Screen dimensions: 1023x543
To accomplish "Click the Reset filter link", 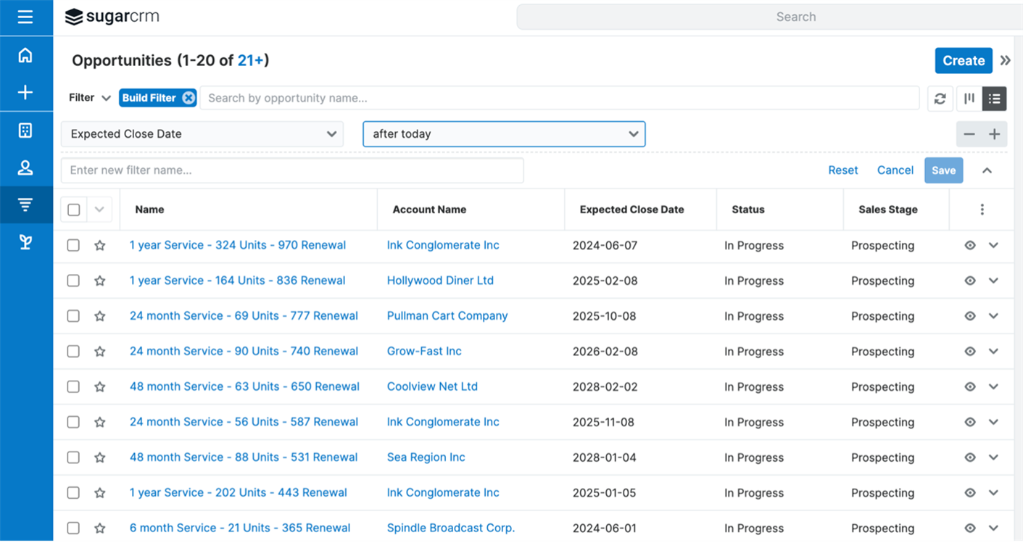I will click(842, 170).
